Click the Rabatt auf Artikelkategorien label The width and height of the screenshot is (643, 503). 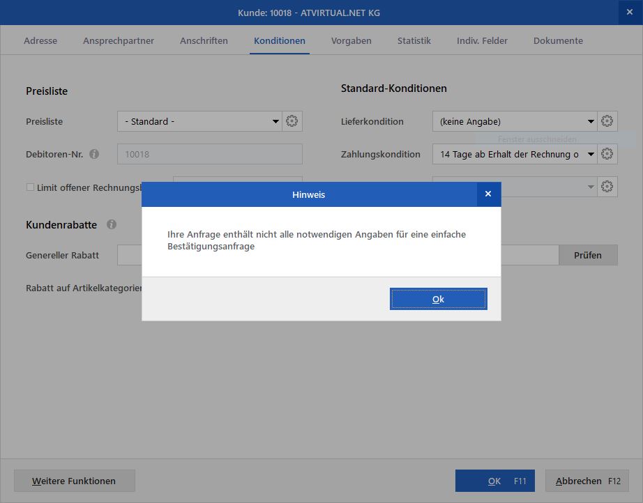(84, 288)
